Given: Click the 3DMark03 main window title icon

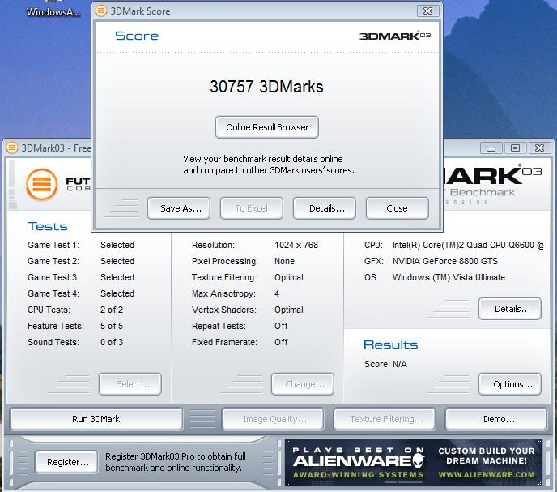Looking at the screenshot, I should (x=12, y=148).
